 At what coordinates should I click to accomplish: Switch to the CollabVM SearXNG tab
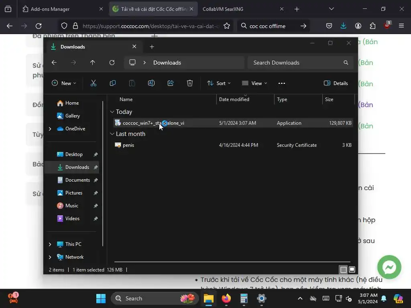[x=242, y=9]
